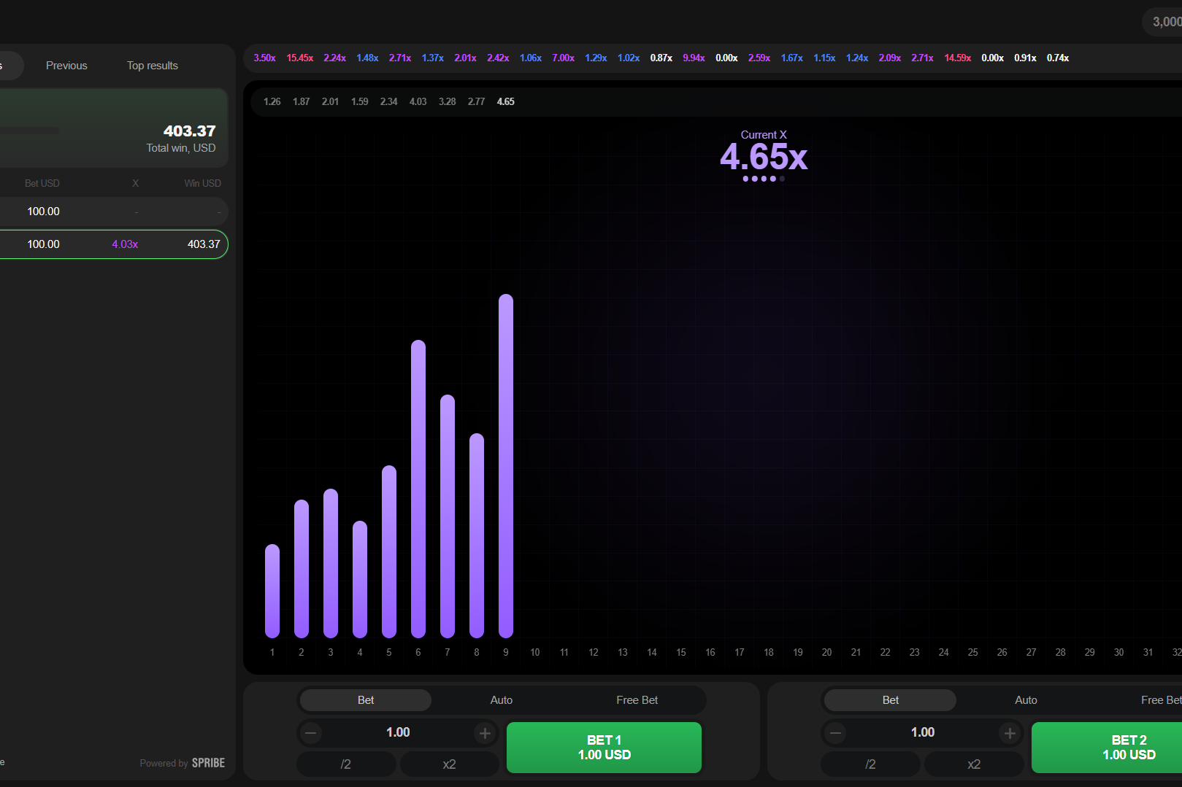
Task: Click the 403.37 Total win value
Action: (x=189, y=131)
